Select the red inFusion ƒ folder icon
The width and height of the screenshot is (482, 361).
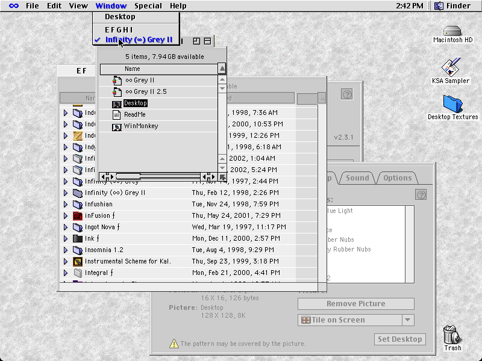[x=78, y=216]
